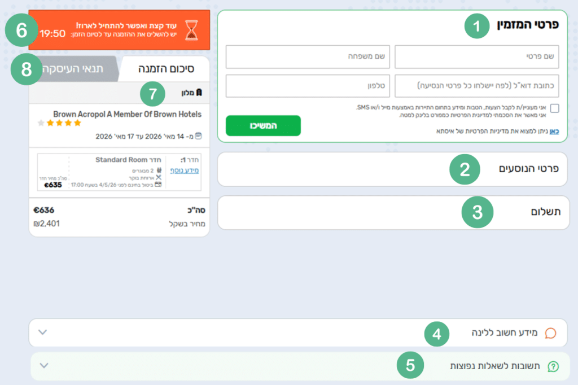Click the question mark icon for תשובות לשאלות נפוצות
The image size is (578, 385).
pyautogui.click(x=553, y=366)
